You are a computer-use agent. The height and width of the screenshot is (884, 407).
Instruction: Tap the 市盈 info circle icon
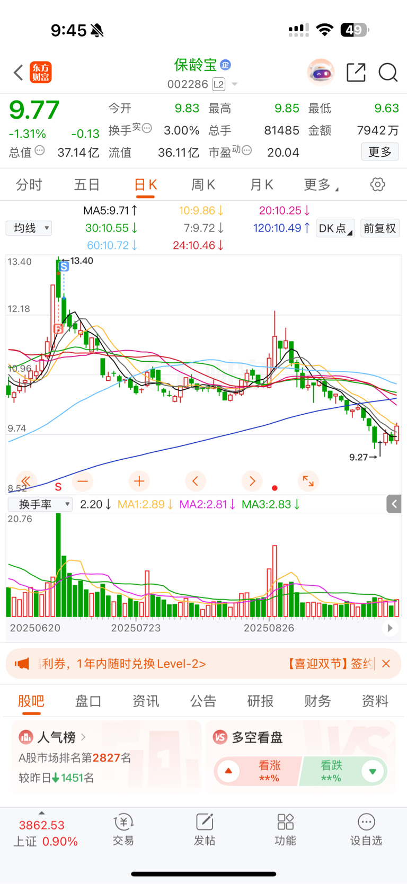pyautogui.click(x=246, y=150)
